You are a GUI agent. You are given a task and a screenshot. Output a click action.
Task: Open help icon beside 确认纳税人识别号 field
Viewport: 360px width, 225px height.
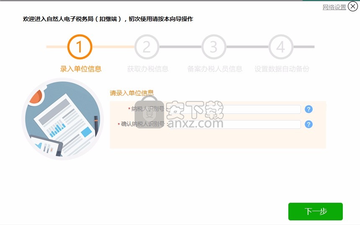coord(308,124)
